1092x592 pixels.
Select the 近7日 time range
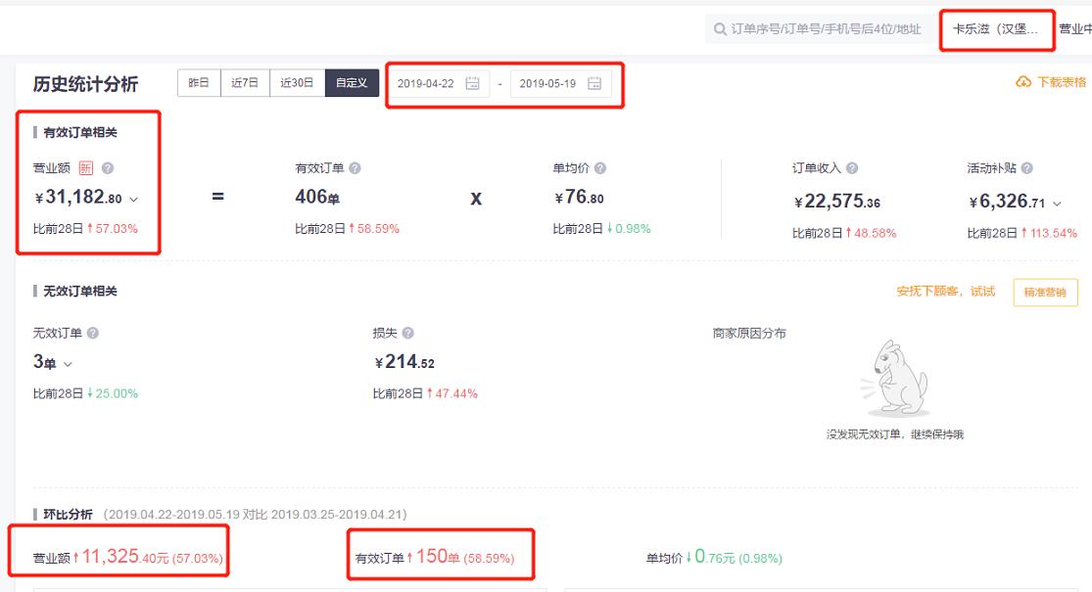(x=245, y=83)
